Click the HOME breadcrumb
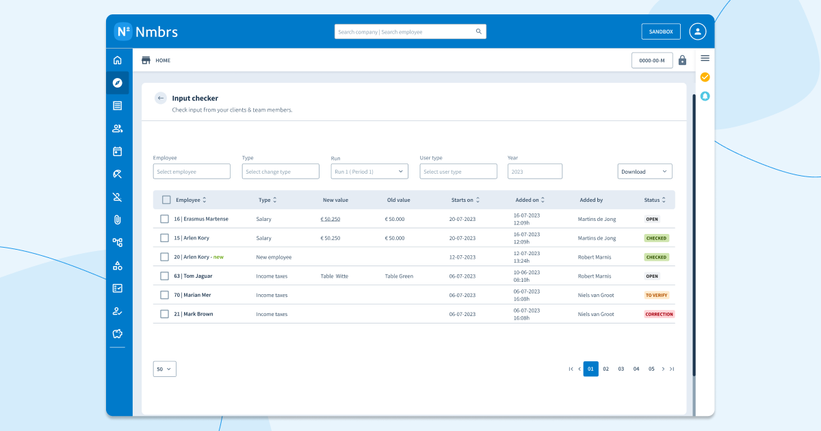821x431 pixels. coord(163,60)
